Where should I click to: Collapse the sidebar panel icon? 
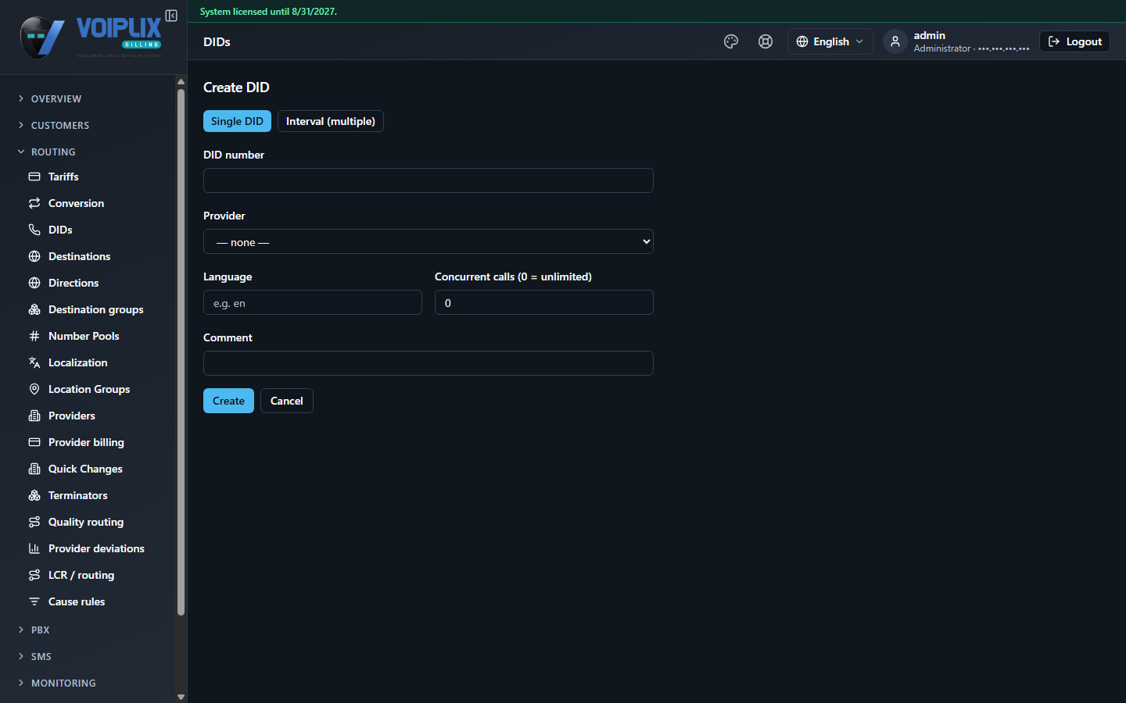[171, 16]
